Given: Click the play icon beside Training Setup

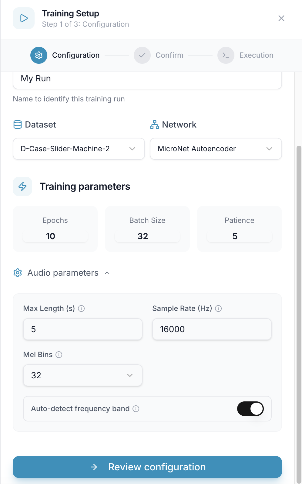Looking at the screenshot, I should pyautogui.click(x=24, y=18).
